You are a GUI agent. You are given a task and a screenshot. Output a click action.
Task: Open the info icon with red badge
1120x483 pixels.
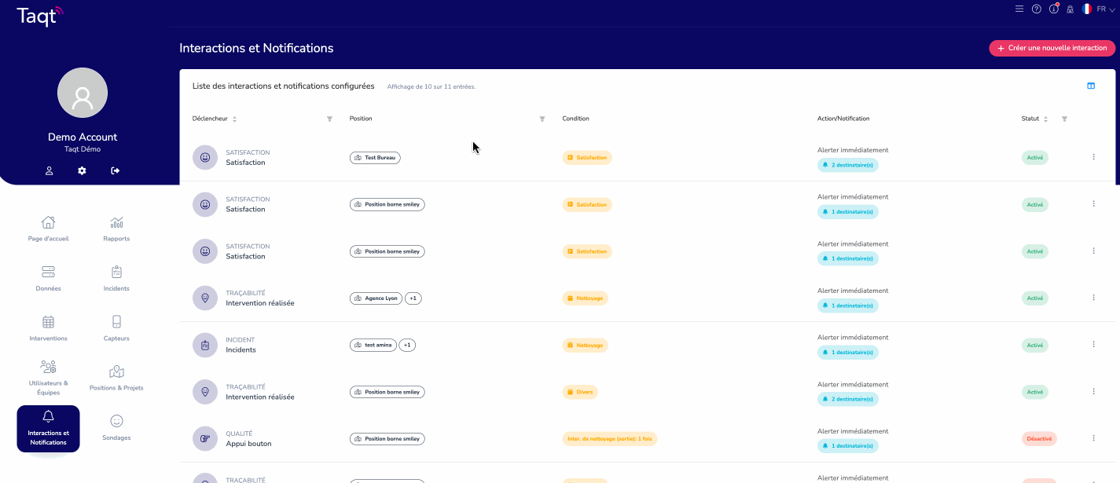[1054, 9]
